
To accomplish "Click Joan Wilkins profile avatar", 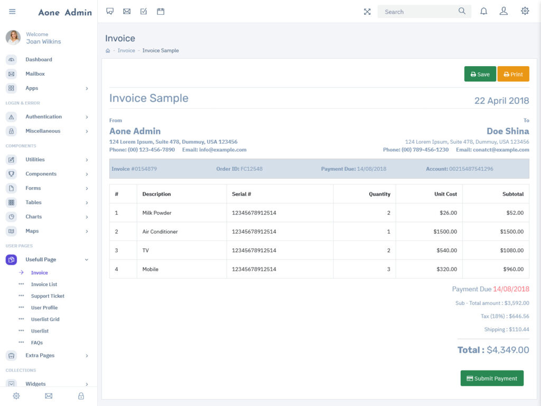I will tap(13, 38).
